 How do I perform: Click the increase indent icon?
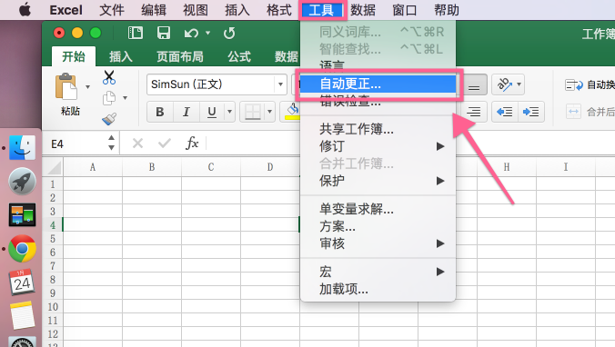click(531, 112)
